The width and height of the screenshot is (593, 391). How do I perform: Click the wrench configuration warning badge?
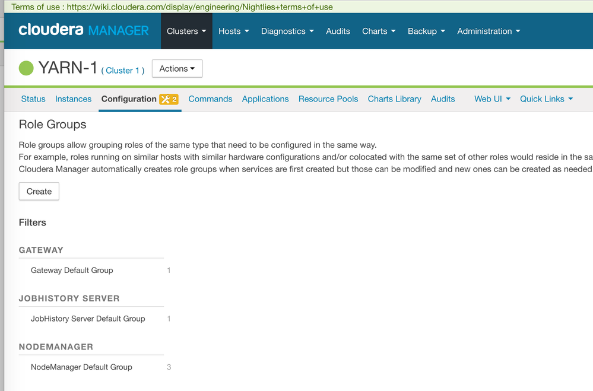169,99
